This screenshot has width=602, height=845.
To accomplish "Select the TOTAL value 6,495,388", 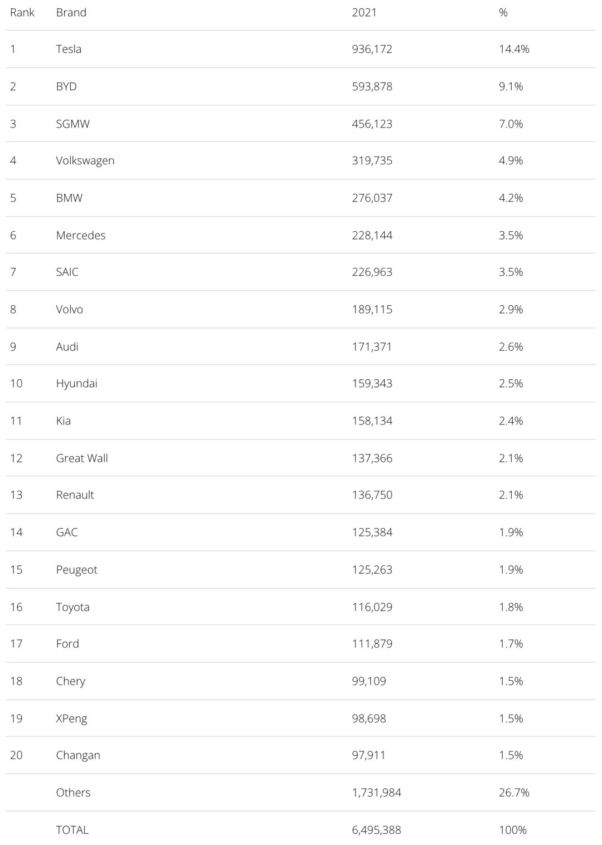I will coord(376,829).
